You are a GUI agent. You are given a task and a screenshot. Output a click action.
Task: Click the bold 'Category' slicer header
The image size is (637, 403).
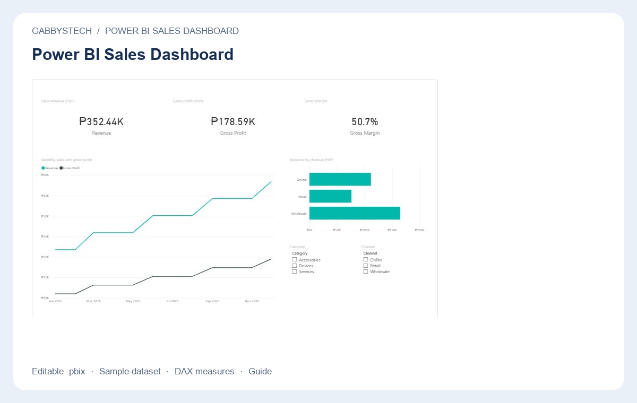point(300,253)
